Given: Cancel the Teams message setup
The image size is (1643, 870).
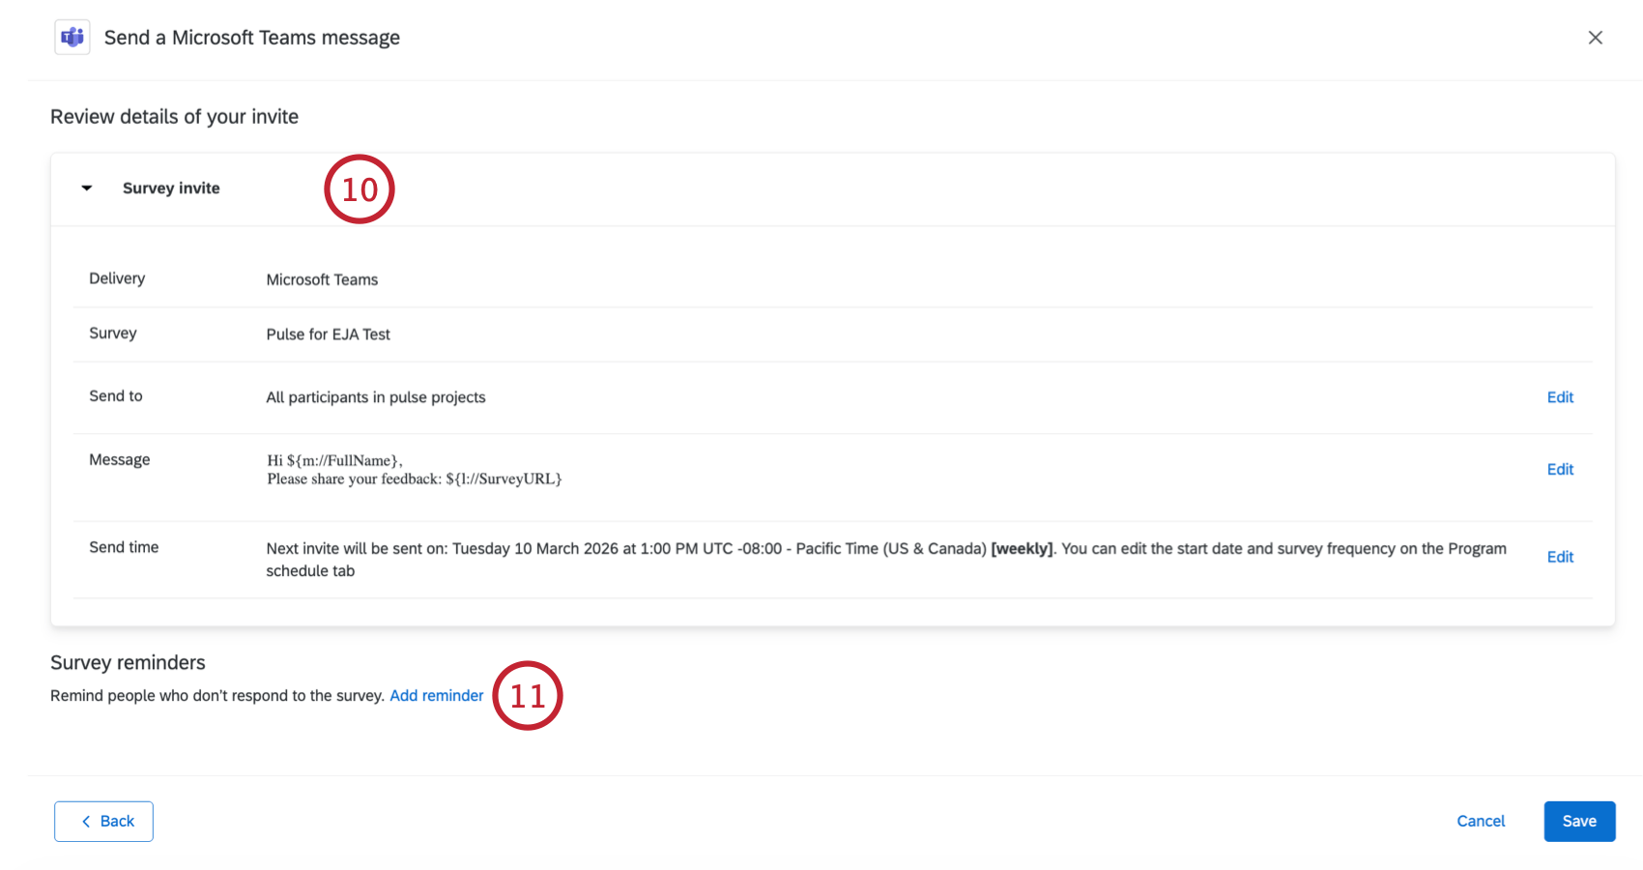Looking at the screenshot, I should pos(1480,822).
